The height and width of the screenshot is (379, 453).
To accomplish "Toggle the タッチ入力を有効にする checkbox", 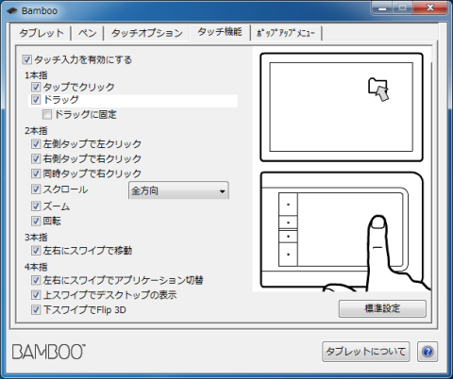I will 26,59.
